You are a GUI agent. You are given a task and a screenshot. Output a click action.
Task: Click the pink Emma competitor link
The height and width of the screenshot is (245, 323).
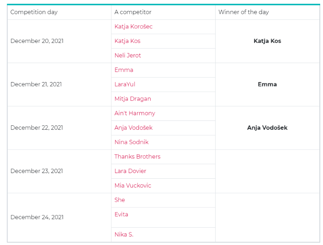(x=124, y=70)
